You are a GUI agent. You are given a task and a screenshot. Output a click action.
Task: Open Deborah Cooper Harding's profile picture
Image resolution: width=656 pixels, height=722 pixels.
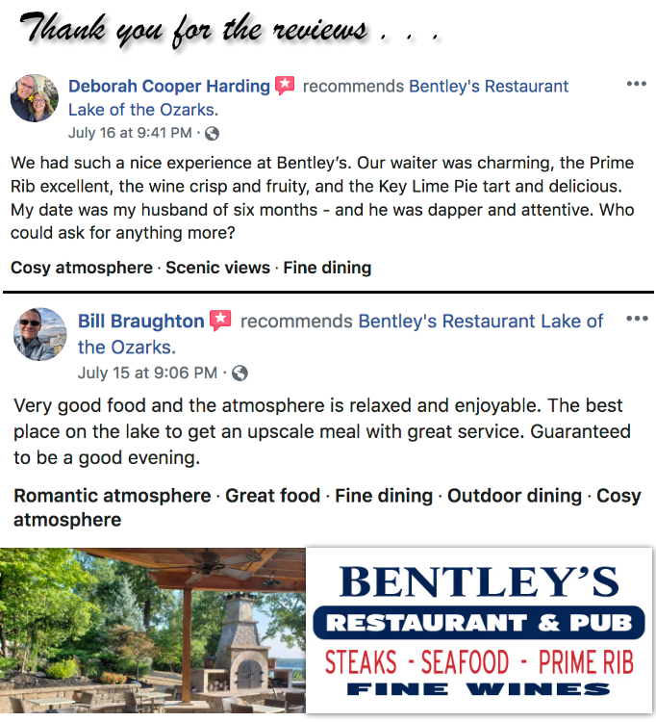pyautogui.click(x=35, y=98)
